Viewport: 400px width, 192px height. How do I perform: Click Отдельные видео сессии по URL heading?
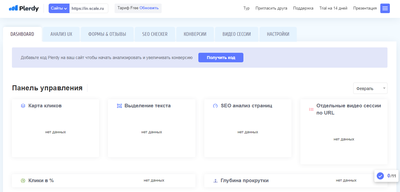tap(349, 109)
